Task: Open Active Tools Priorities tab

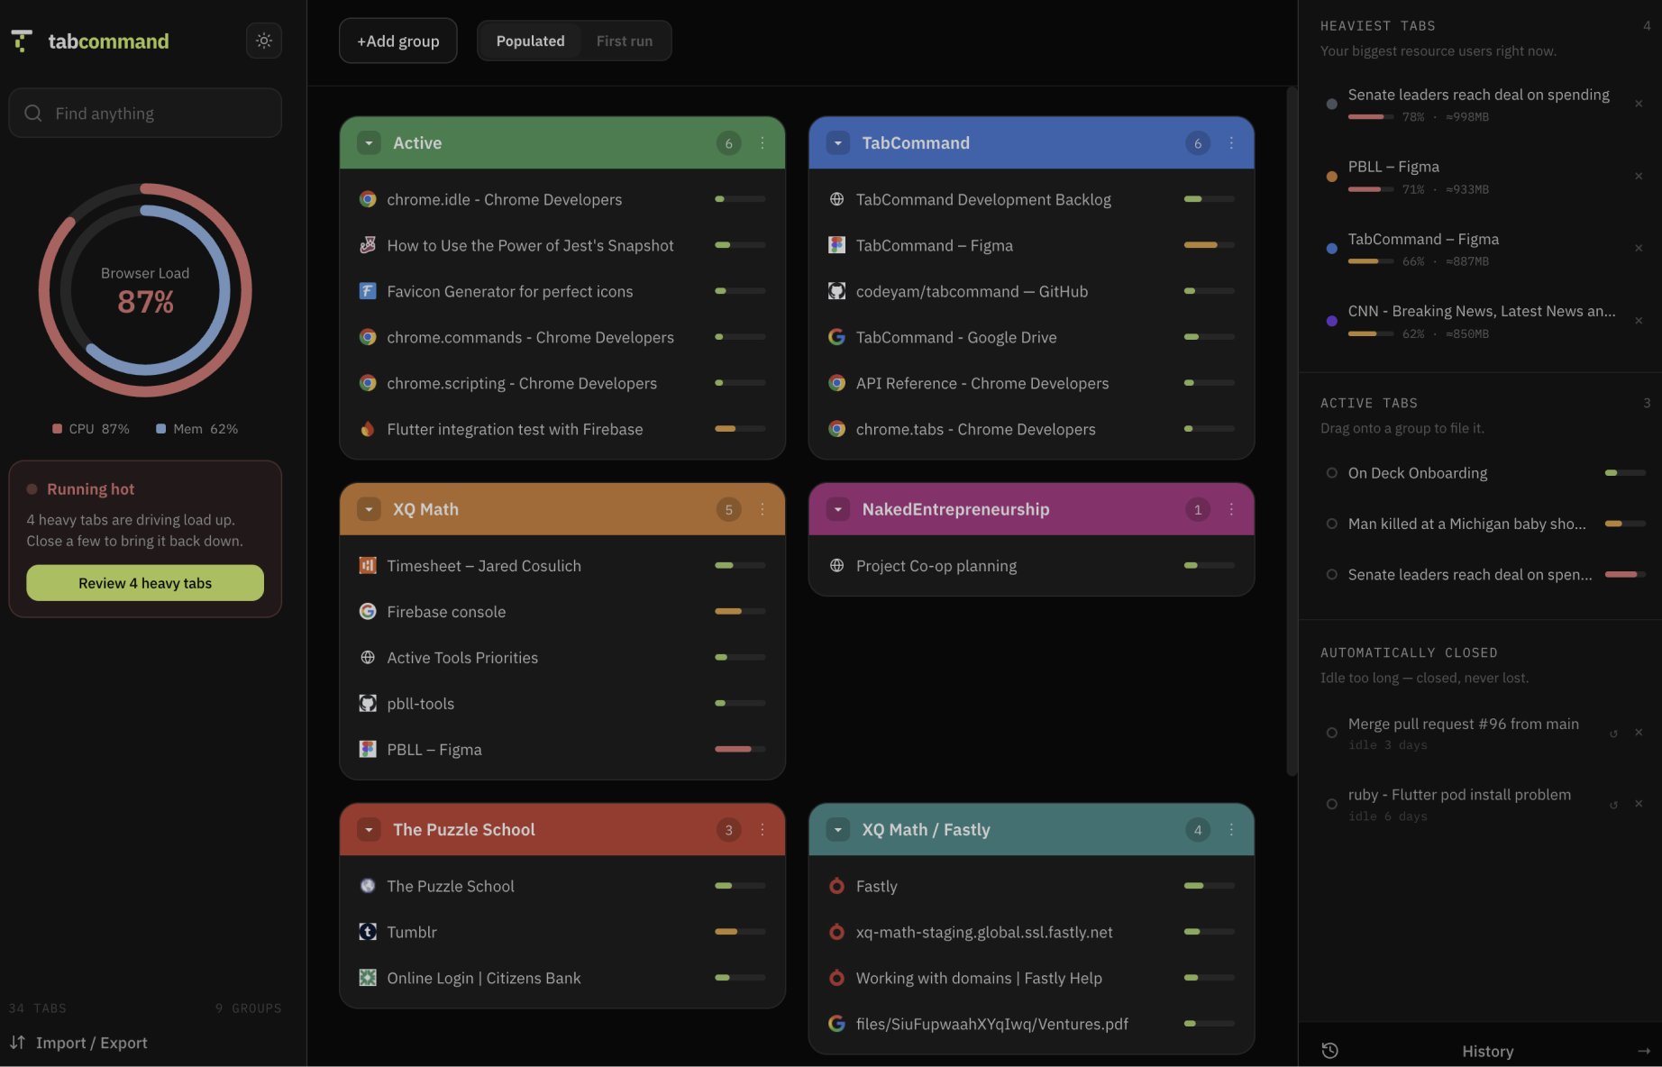Action: point(562,657)
